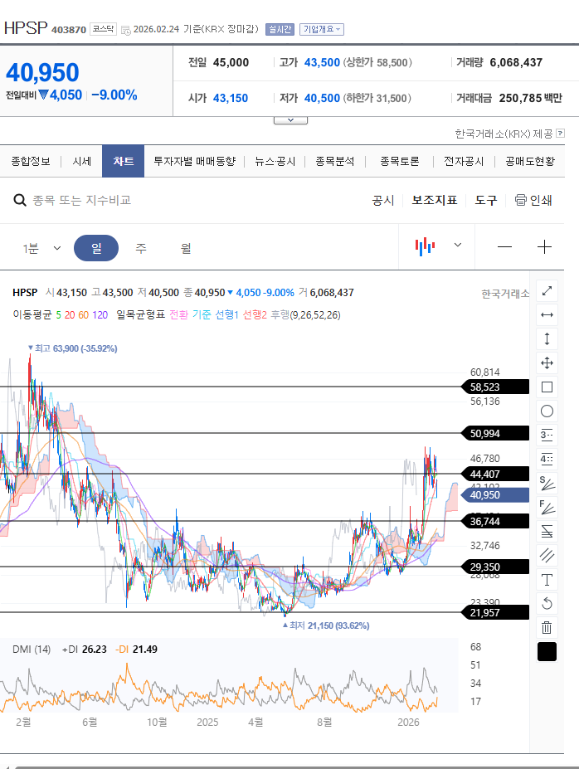The image size is (579, 769).
Task: Select the 주 weekly chart period
Action: pyautogui.click(x=141, y=248)
